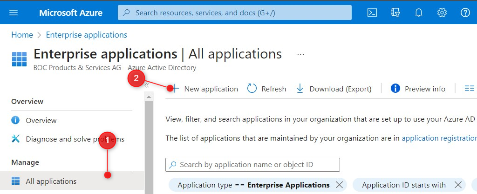
Task: Select Overview in the sidebar
Action: click(x=41, y=121)
